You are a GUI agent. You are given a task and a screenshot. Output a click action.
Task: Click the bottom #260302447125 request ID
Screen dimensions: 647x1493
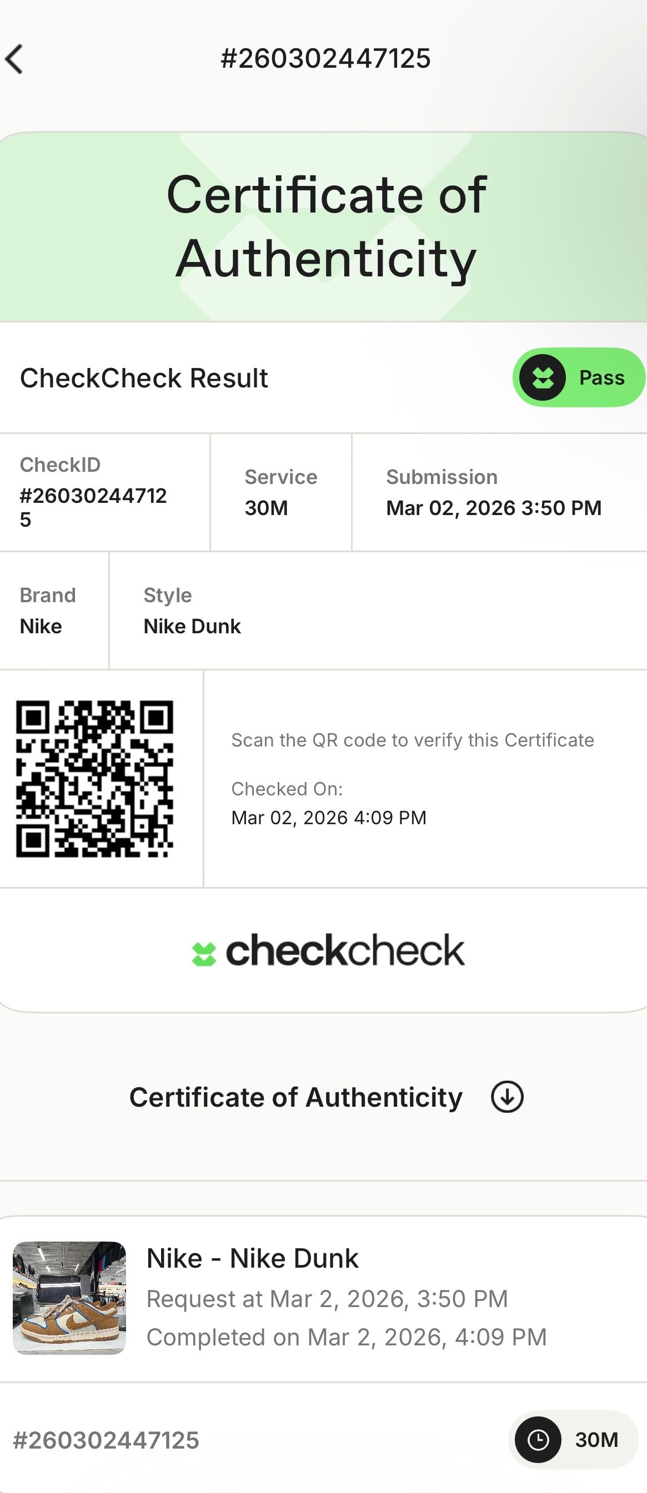106,1440
